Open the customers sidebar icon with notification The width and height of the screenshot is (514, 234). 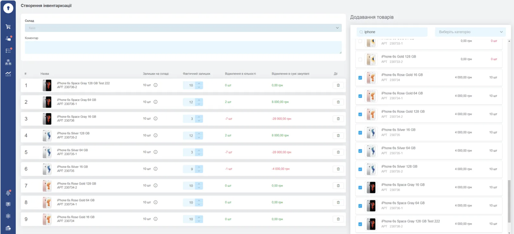[x=8, y=39]
